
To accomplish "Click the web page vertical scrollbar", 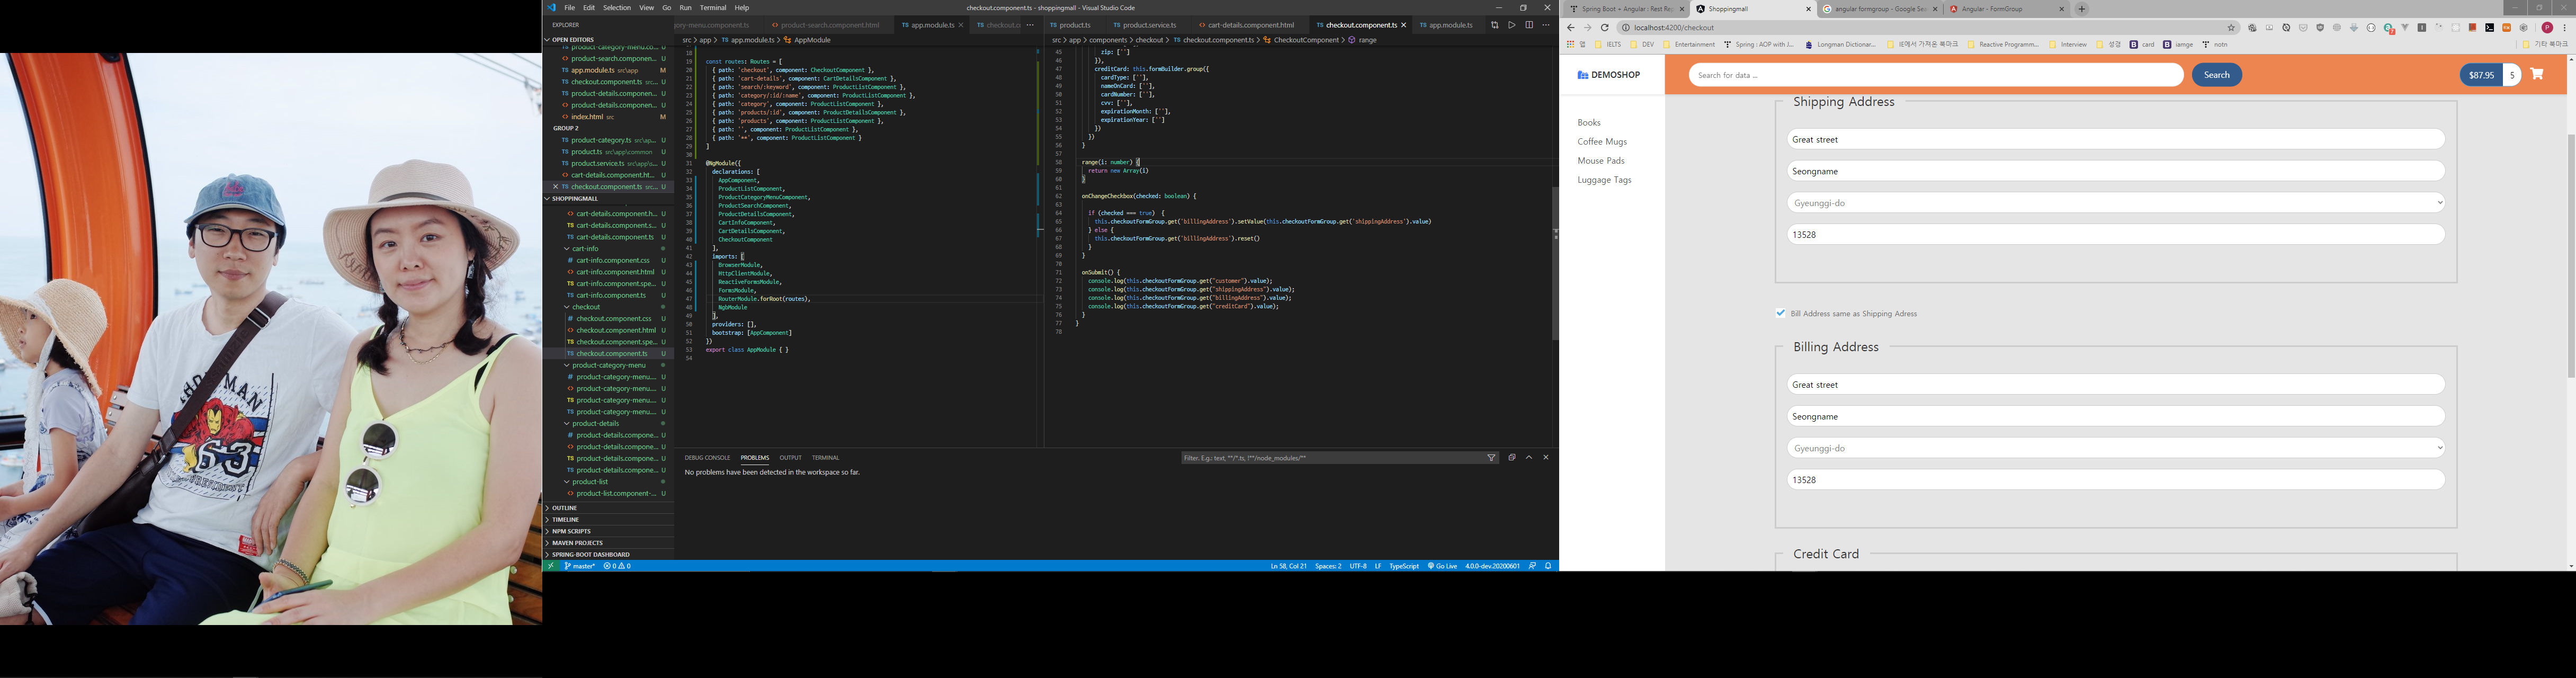I will tap(2570, 255).
